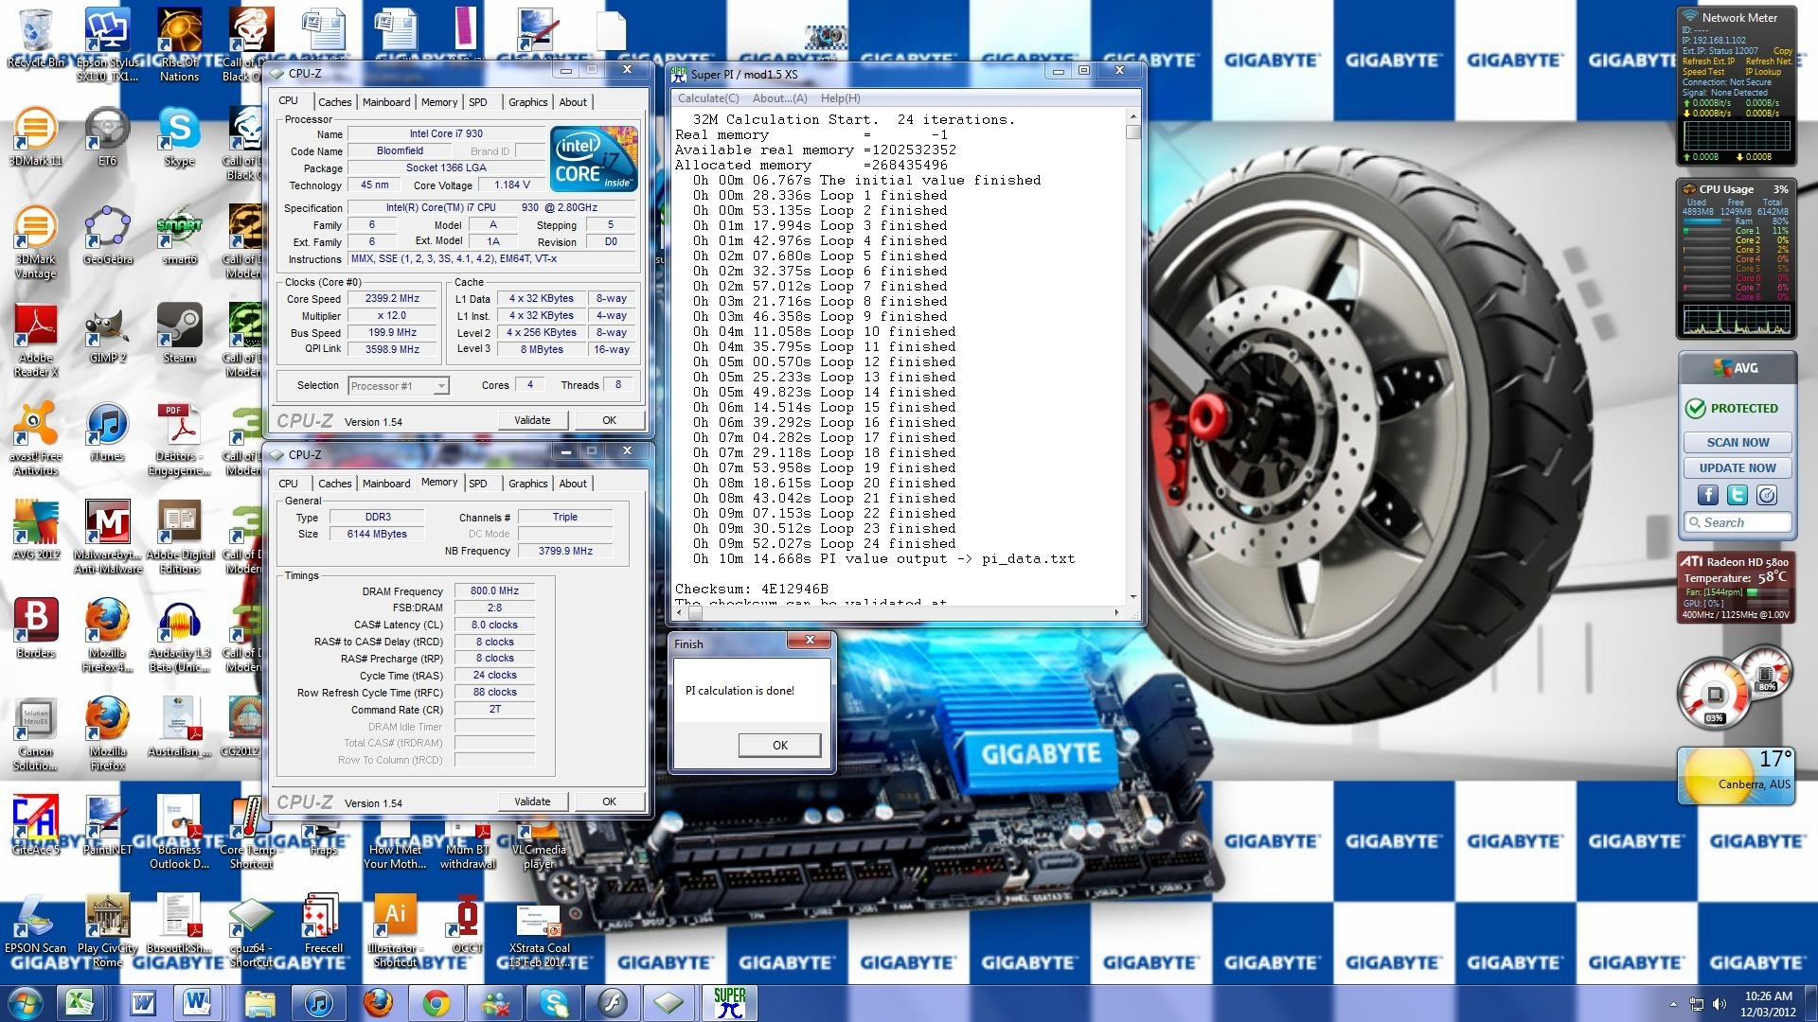1818x1022 pixels.
Task: Open About...(A) menu in Super PI
Action: point(779,98)
